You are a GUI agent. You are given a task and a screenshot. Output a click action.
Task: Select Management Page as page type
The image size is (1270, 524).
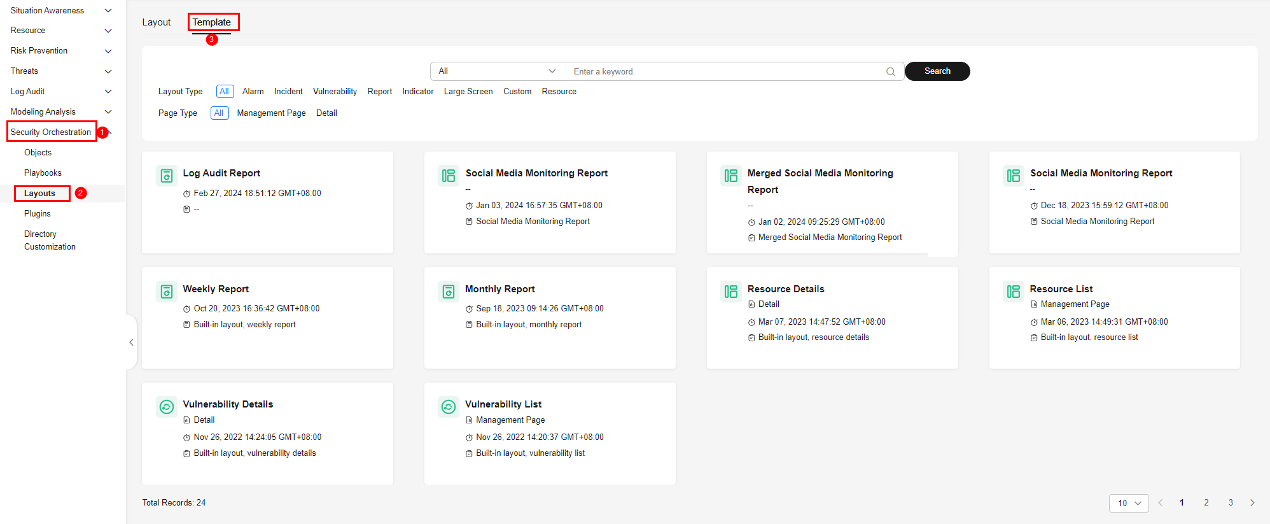pos(271,113)
